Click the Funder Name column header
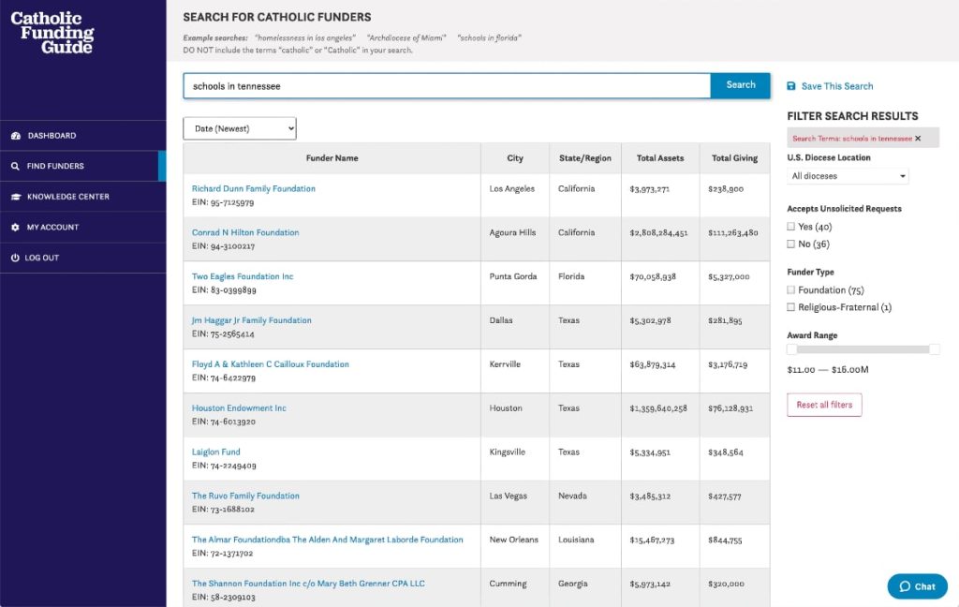 click(332, 158)
